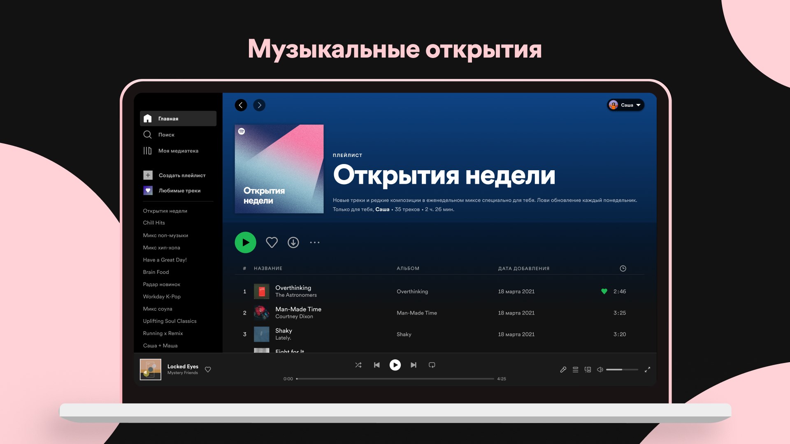Click the queue/tracklist icon in playback bar
The width and height of the screenshot is (790, 444).
(575, 369)
